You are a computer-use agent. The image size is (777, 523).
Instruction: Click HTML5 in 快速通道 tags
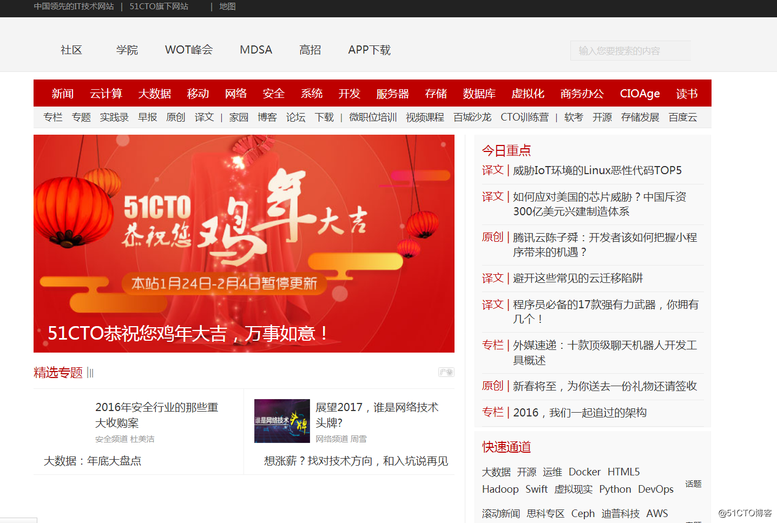623,472
